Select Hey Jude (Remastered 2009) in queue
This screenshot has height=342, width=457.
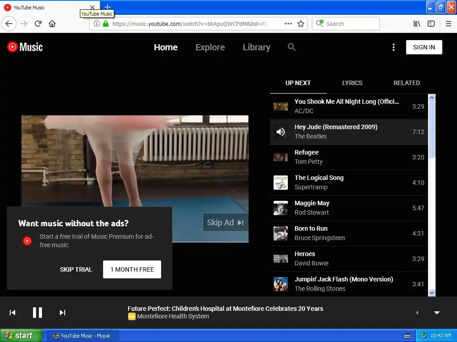pyautogui.click(x=349, y=132)
